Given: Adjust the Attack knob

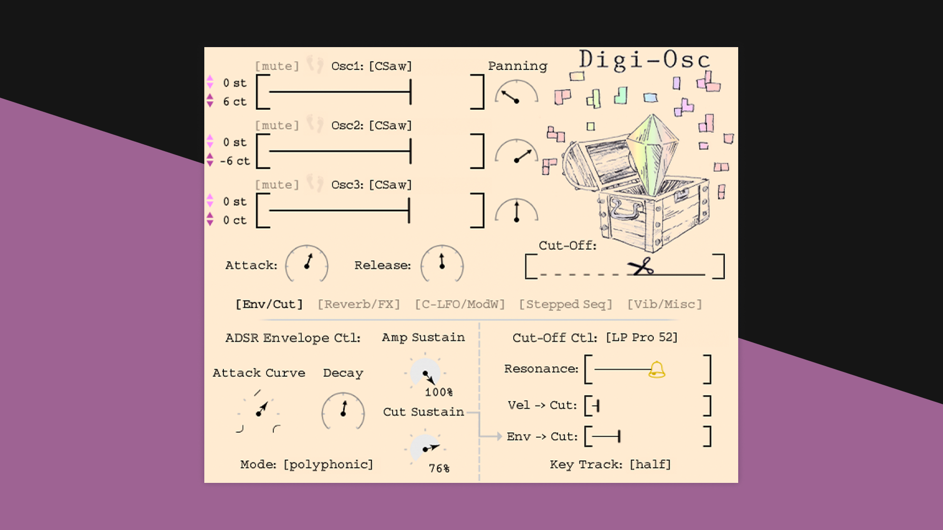Looking at the screenshot, I should pyautogui.click(x=306, y=265).
